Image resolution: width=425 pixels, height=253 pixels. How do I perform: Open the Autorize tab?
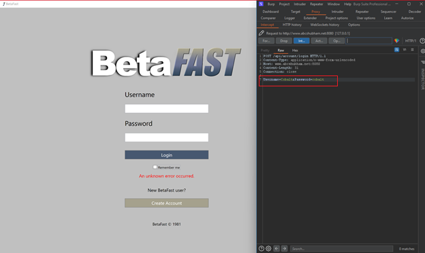(x=407, y=18)
